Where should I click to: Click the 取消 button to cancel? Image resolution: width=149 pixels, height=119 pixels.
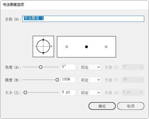[x=131, y=106]
